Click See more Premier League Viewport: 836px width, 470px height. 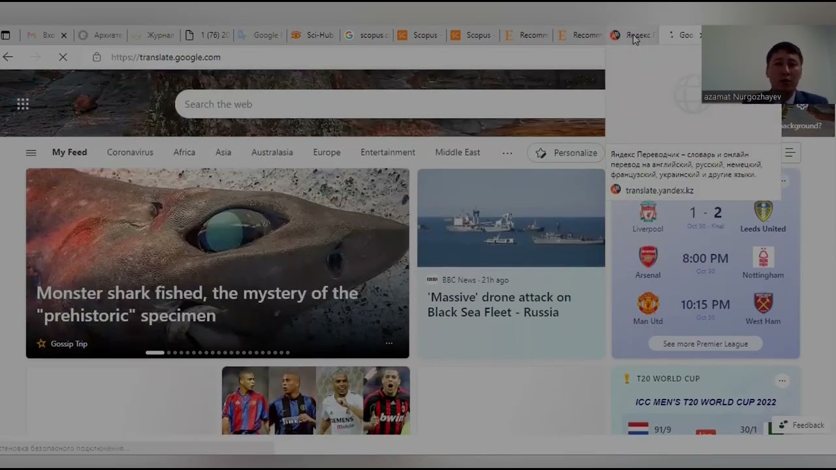point(705,344)
